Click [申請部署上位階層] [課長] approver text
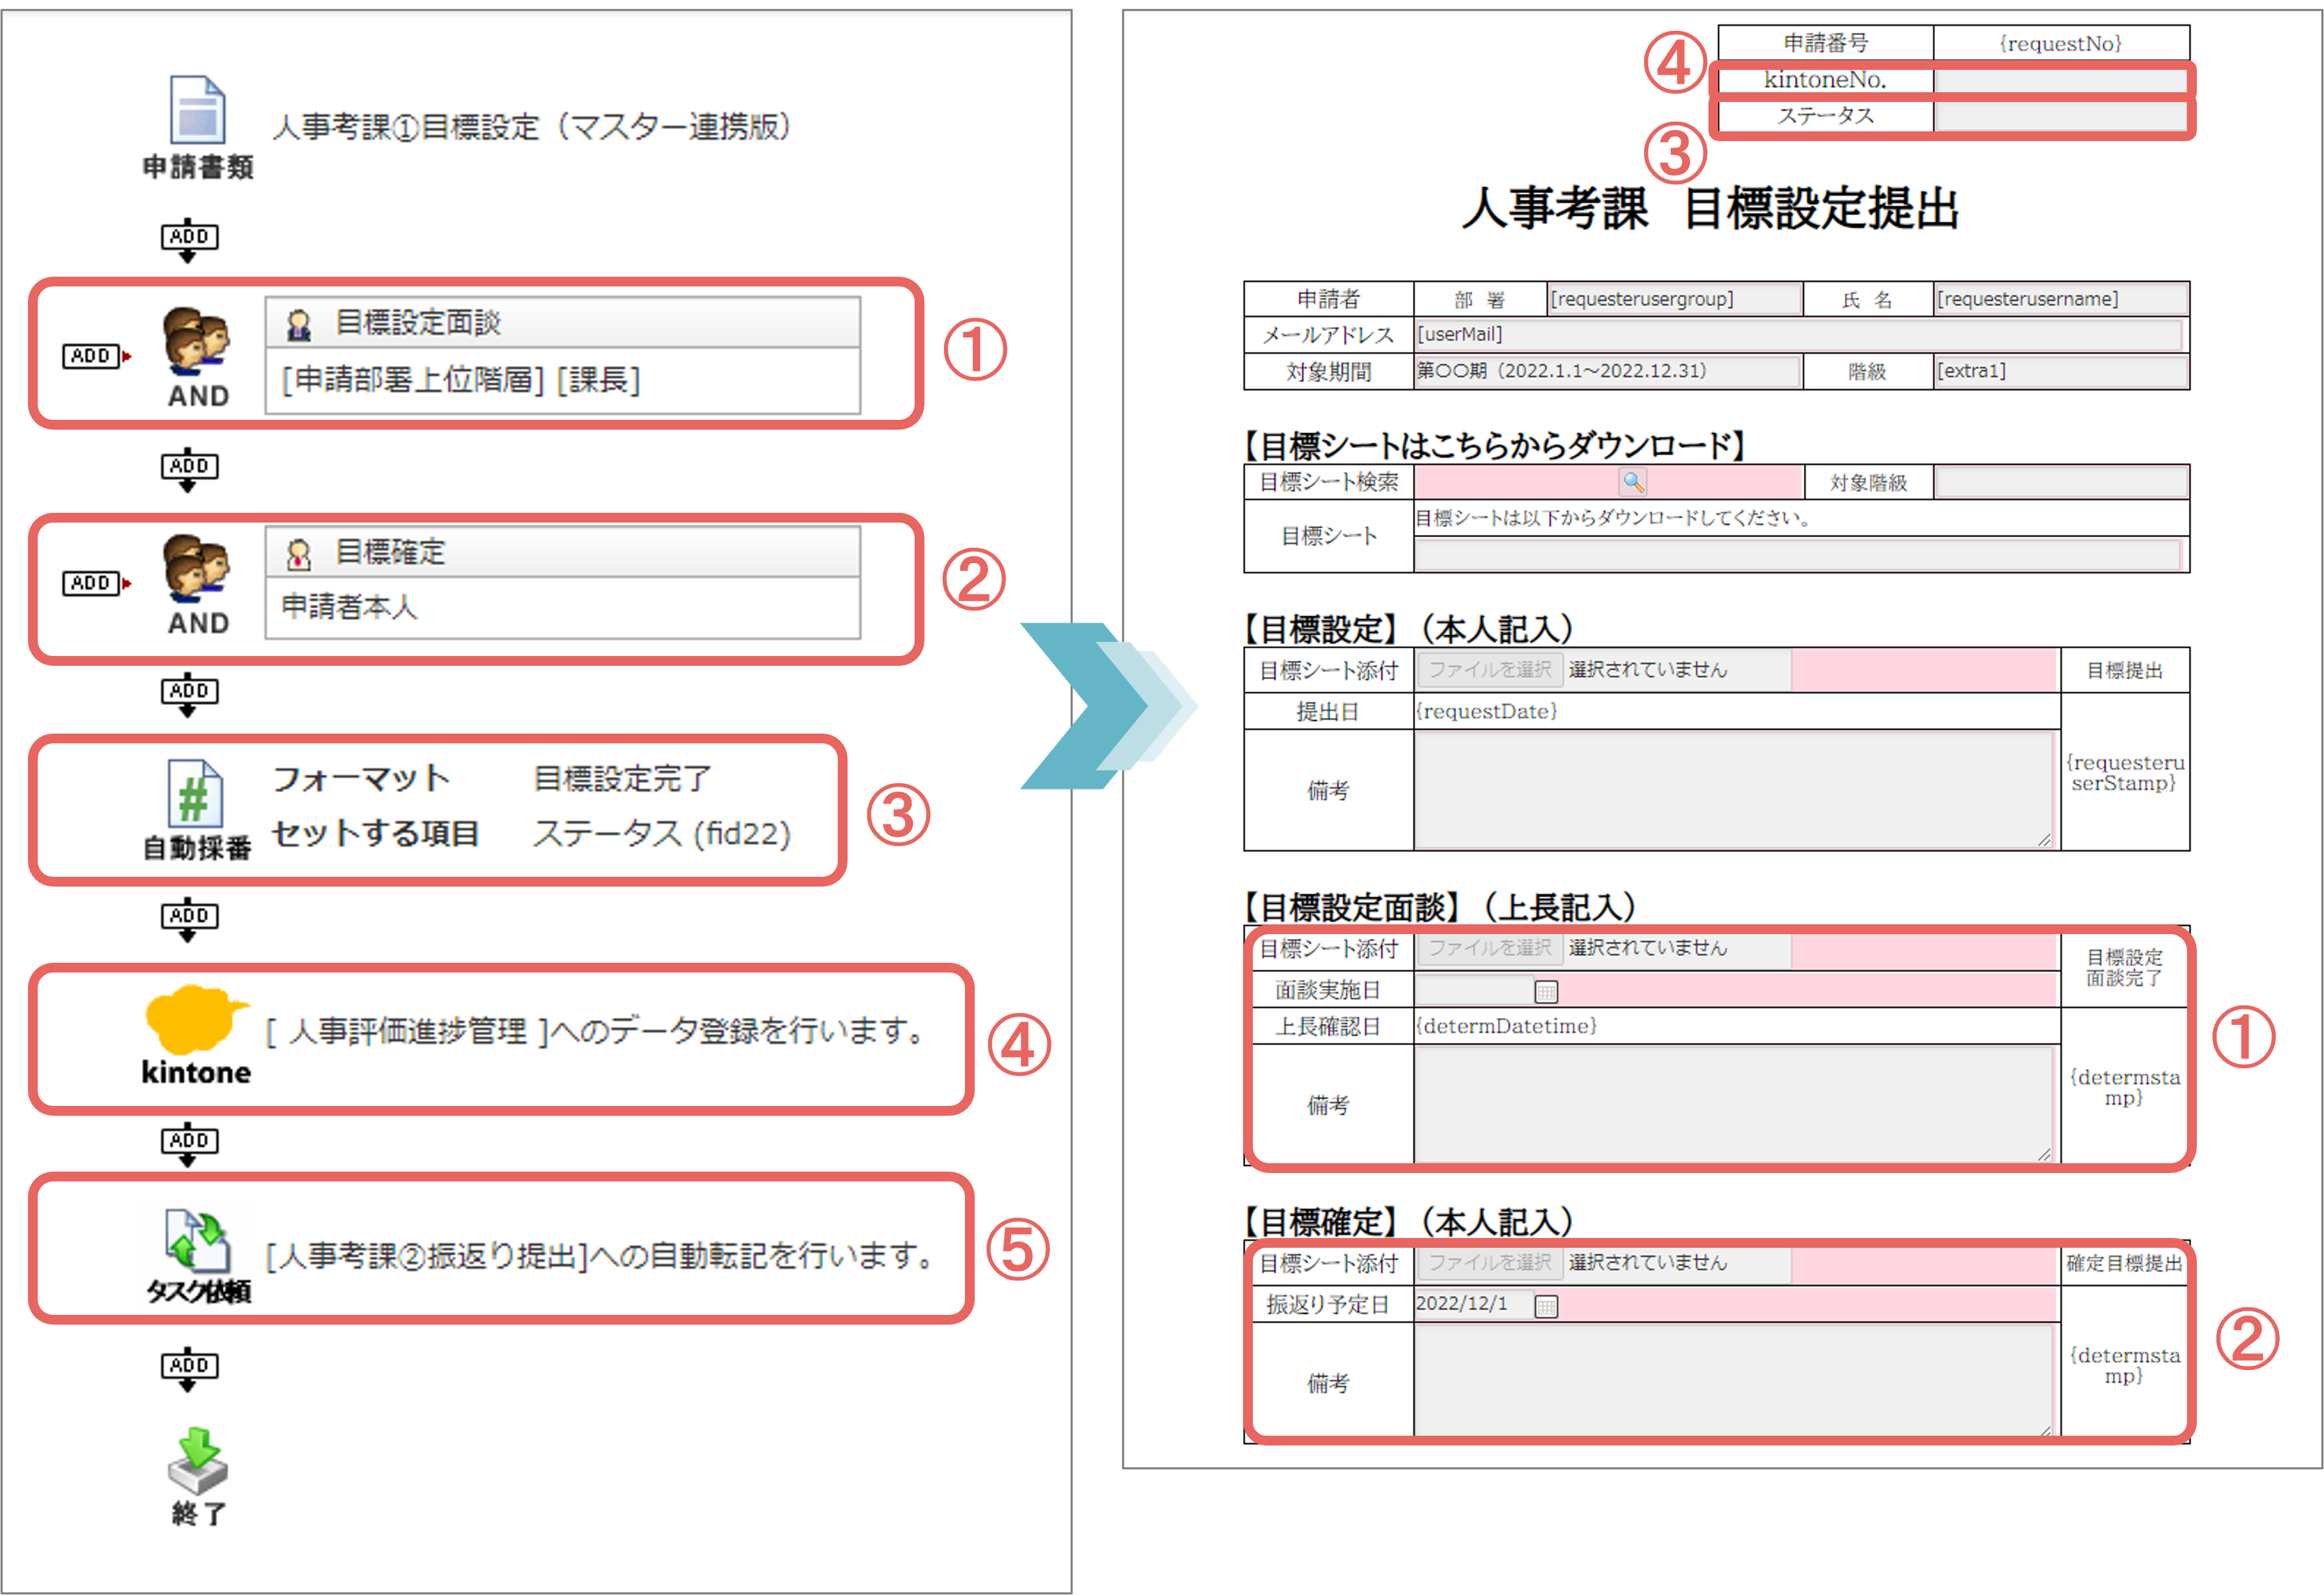The height and width of the screenshot is (1595, 2324). point(461,380)
